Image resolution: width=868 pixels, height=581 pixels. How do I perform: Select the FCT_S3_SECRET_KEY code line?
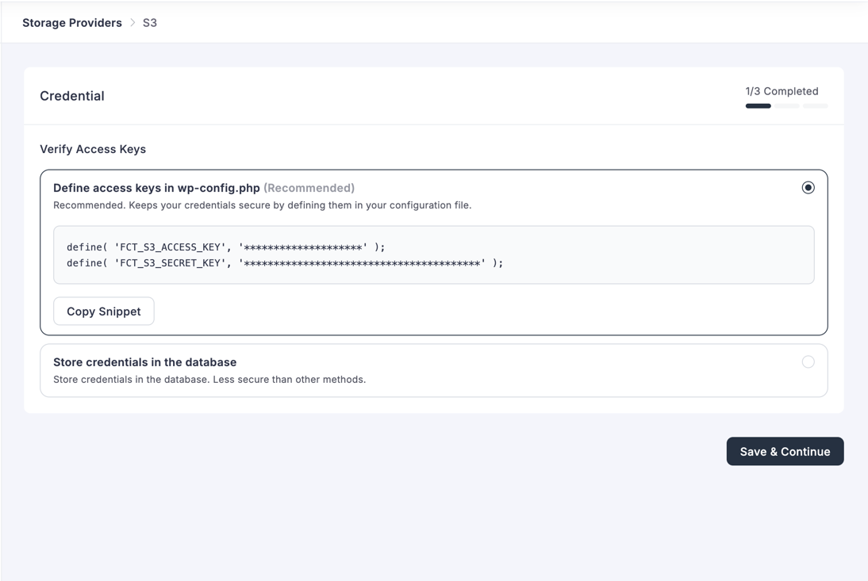click(284, 262)
